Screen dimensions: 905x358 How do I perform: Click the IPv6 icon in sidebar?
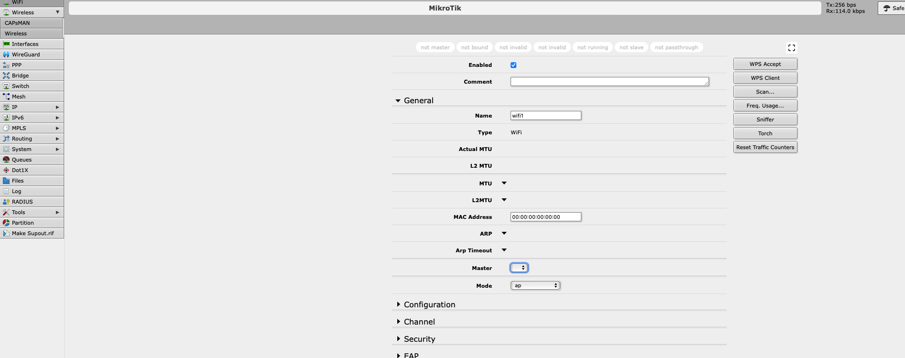pos(6,118)
